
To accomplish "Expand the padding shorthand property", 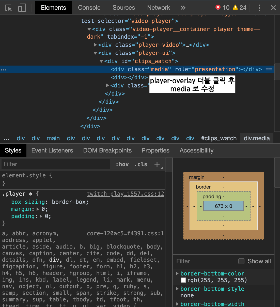I will pyautogui.click(x=41, y=216).
